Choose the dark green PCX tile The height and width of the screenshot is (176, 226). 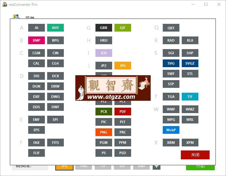point(104,111)
